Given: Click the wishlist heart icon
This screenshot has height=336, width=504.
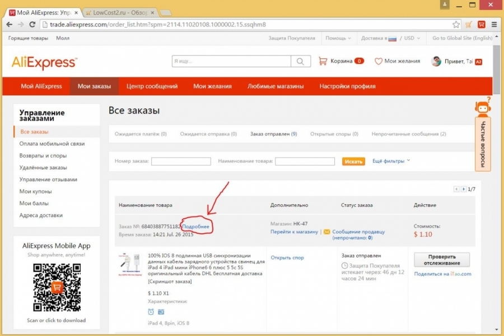Looking at the screenshot, I should pyautogui.click(x=378, y=61).
